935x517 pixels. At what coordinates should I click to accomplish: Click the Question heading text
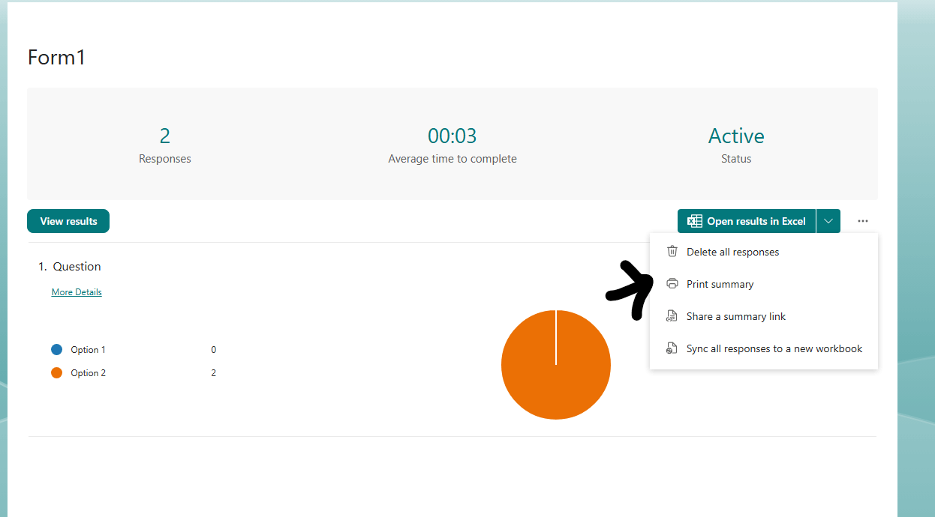(77, 267)
